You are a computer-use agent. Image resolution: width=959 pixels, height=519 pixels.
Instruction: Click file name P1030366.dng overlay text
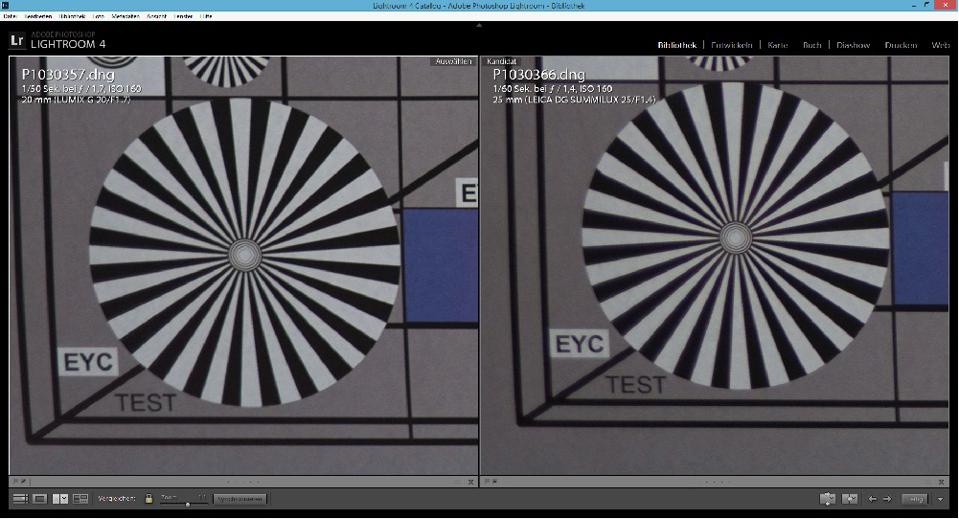[538, 75]
